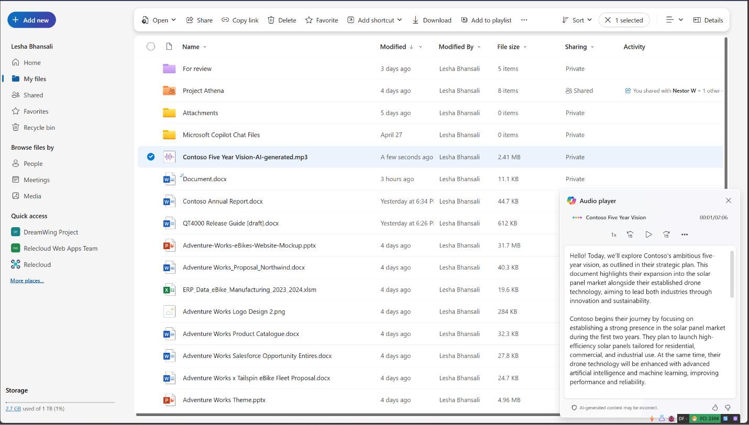Click thumbs up on AI content
This screenshot has height=425, width=749.
point(715,407)
